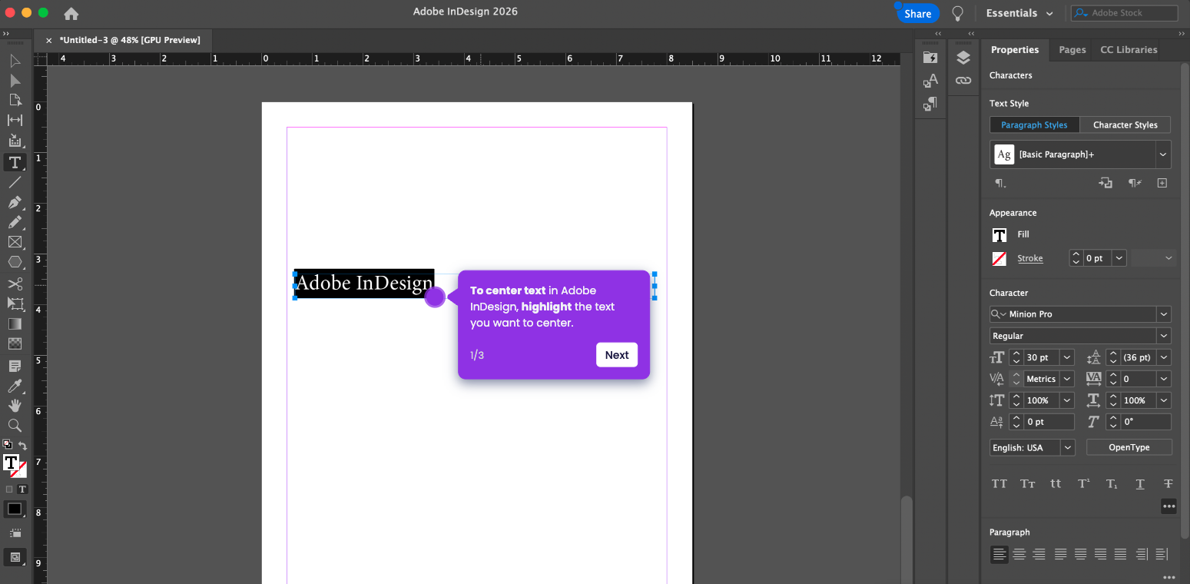Select the Rectangle Frame tool
This screenshot has height=584, width=1190.
pos(15,242)
